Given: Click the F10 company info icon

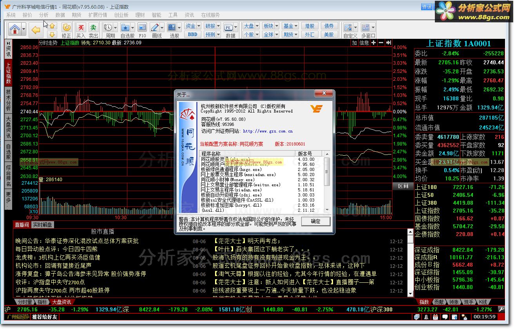Looking at the screenshot, I should click(142, 27).
